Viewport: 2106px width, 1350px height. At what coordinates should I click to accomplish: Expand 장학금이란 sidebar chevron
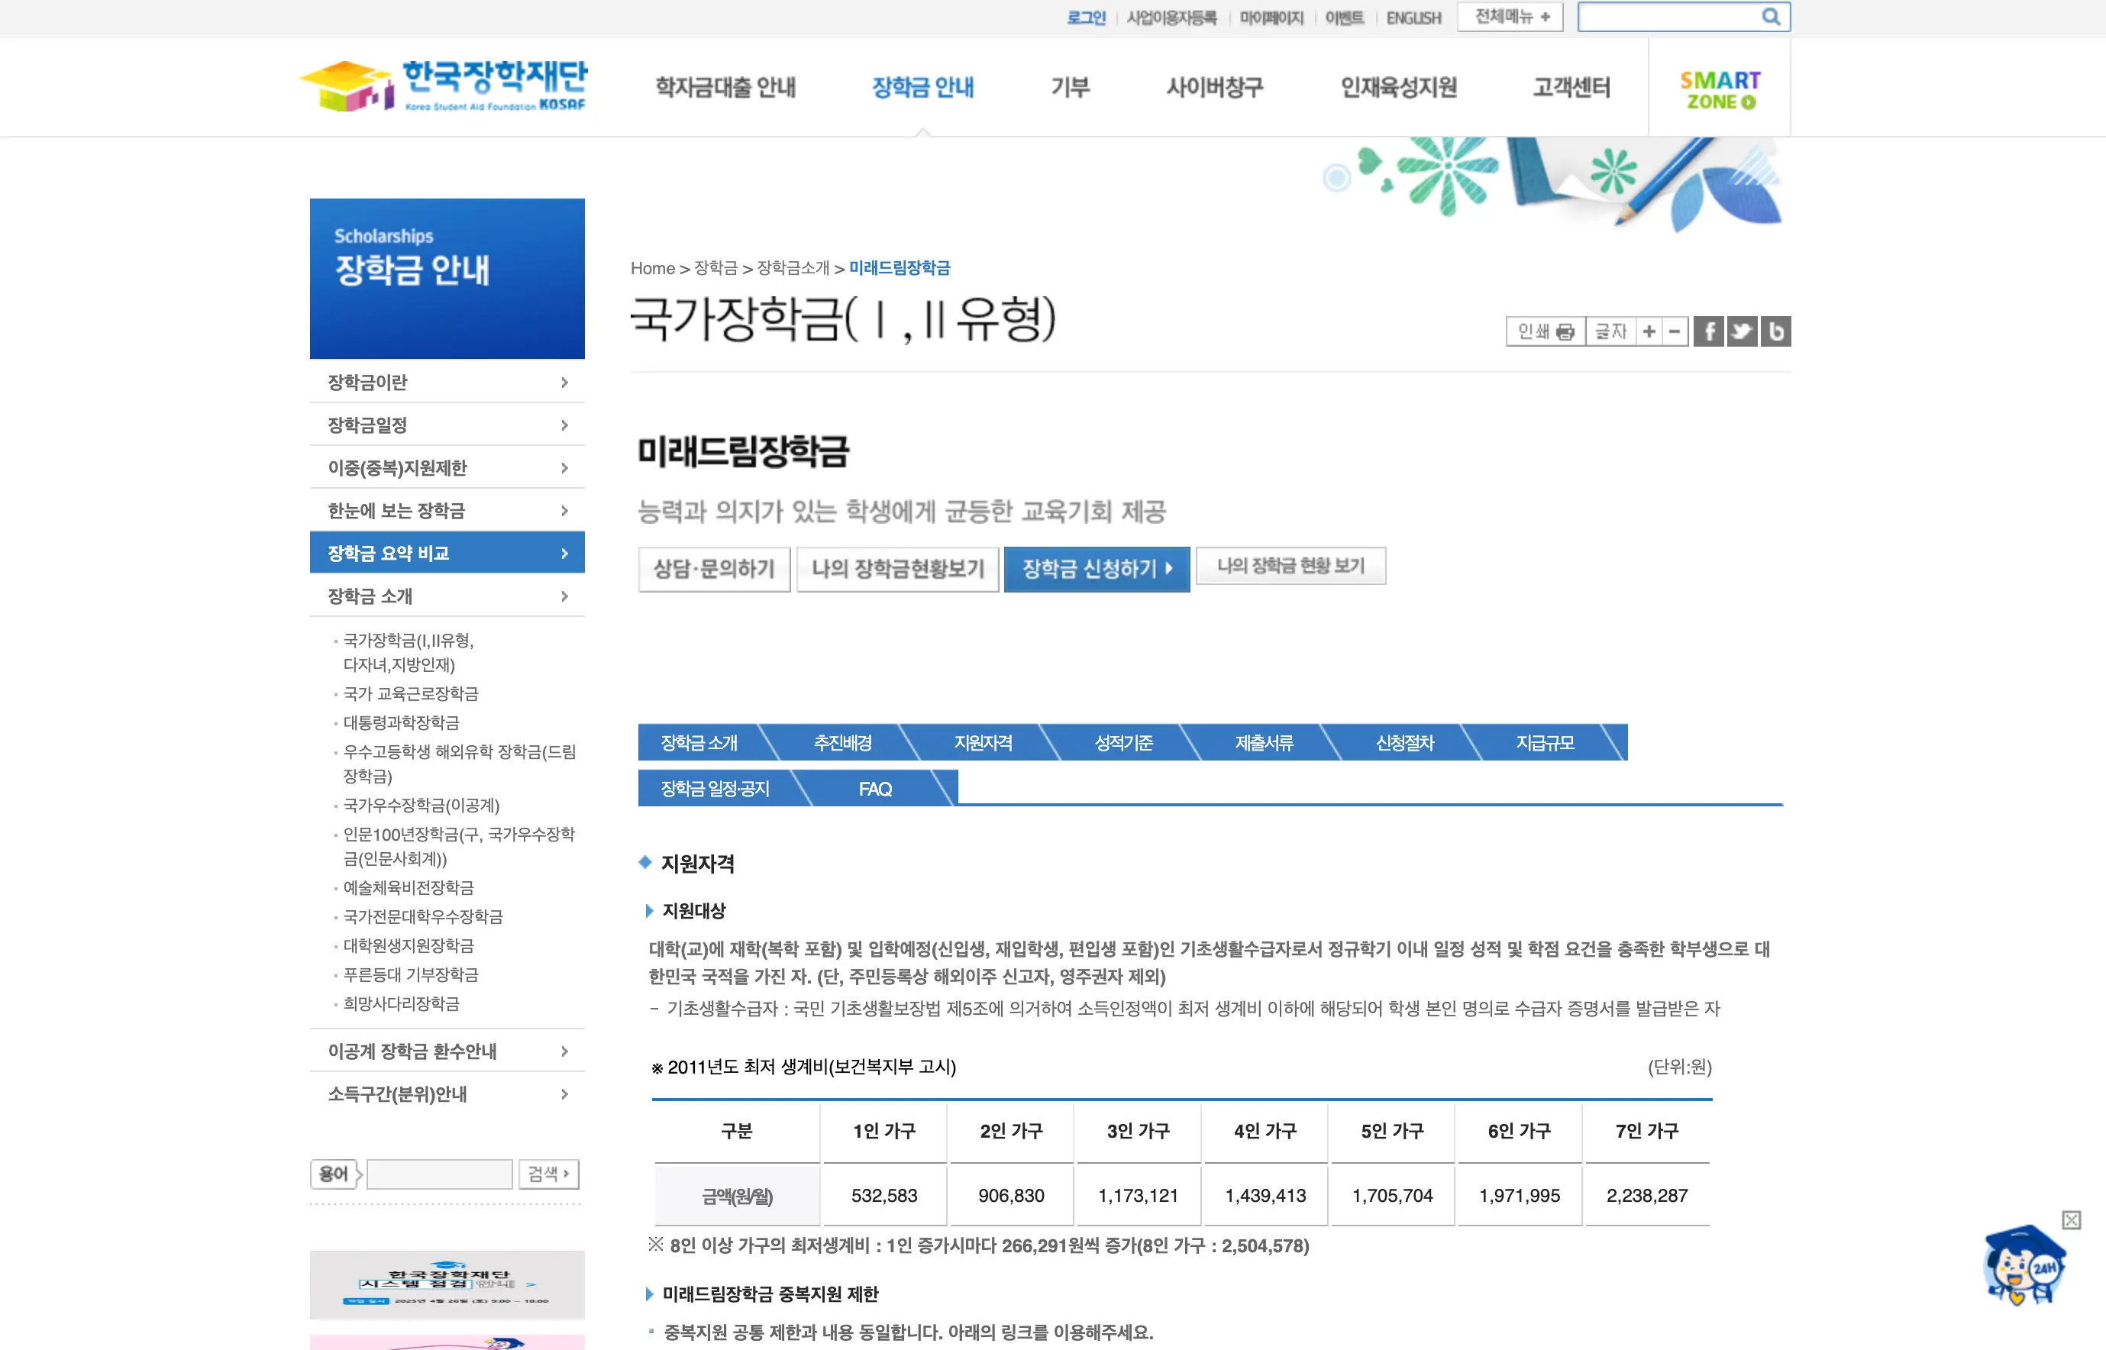coord(564,383)
